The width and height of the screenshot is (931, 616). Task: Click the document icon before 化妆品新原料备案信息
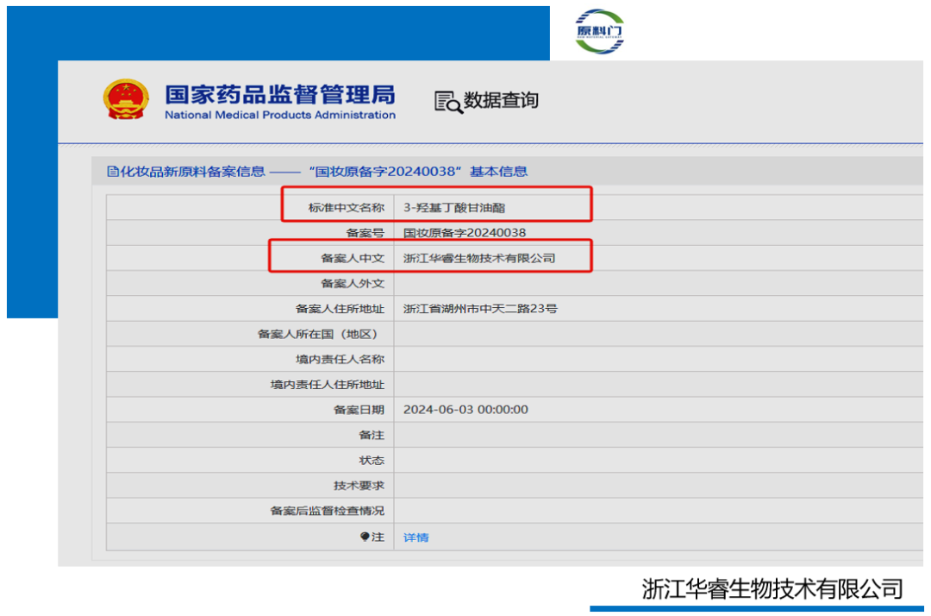tap(112, 172)
